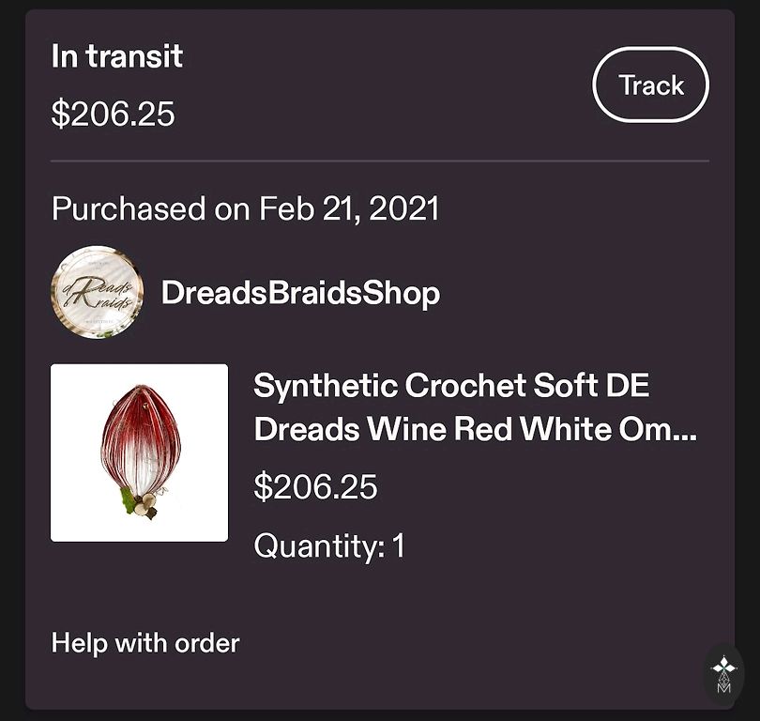The width and height of the screenshot is (760, 721).
Task: Select the In transit status heading
Action: pos(117,56)
